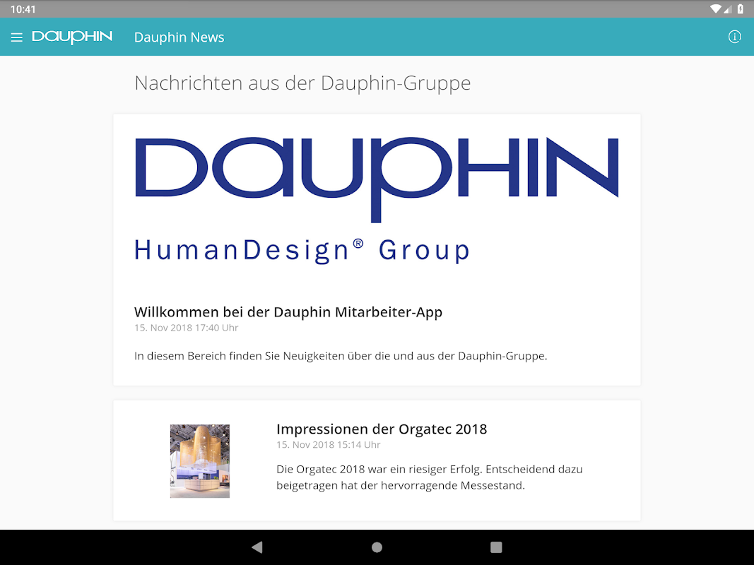This screenshot has height=565, width=754.
Task: Click text Die Orgatec 2018 war ein riesiger Erfolg
Action: click(379, 470)
